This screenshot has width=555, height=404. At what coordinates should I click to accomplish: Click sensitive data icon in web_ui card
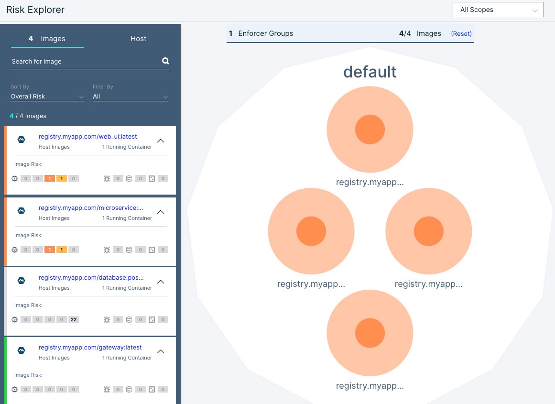(129, 178)
